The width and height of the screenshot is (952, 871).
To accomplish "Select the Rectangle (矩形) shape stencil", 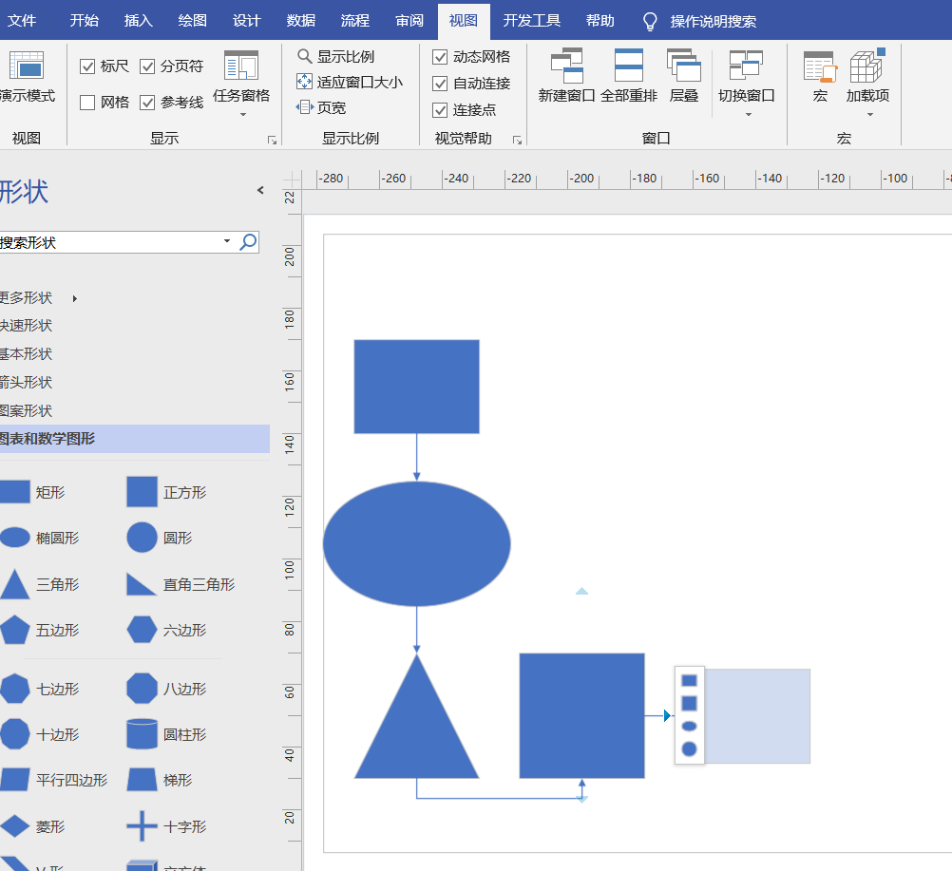I will point(33,492).
